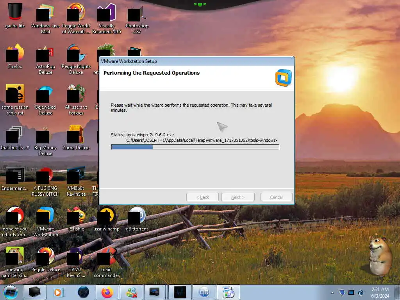The width and height of the screenshot is (400, 300).
Task: Open the gacha life desktop icon
Action: [15, 15]
